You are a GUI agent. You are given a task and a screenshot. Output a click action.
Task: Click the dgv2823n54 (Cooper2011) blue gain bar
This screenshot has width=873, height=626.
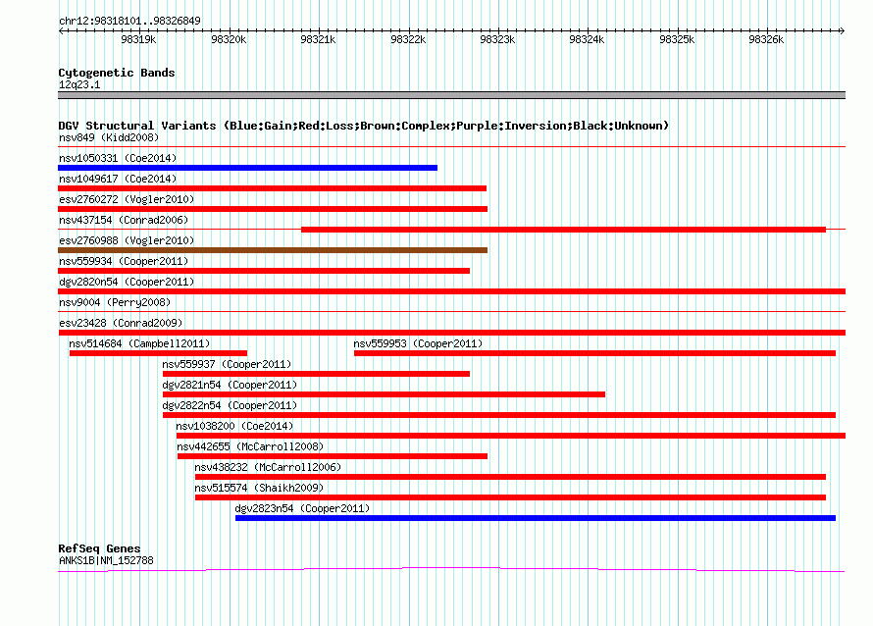[x=536, y=518]
